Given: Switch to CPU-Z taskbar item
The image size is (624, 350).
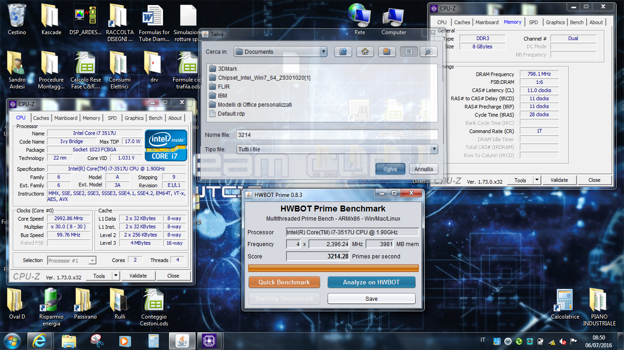Looking at the screenshot, I should click(210, 340).
